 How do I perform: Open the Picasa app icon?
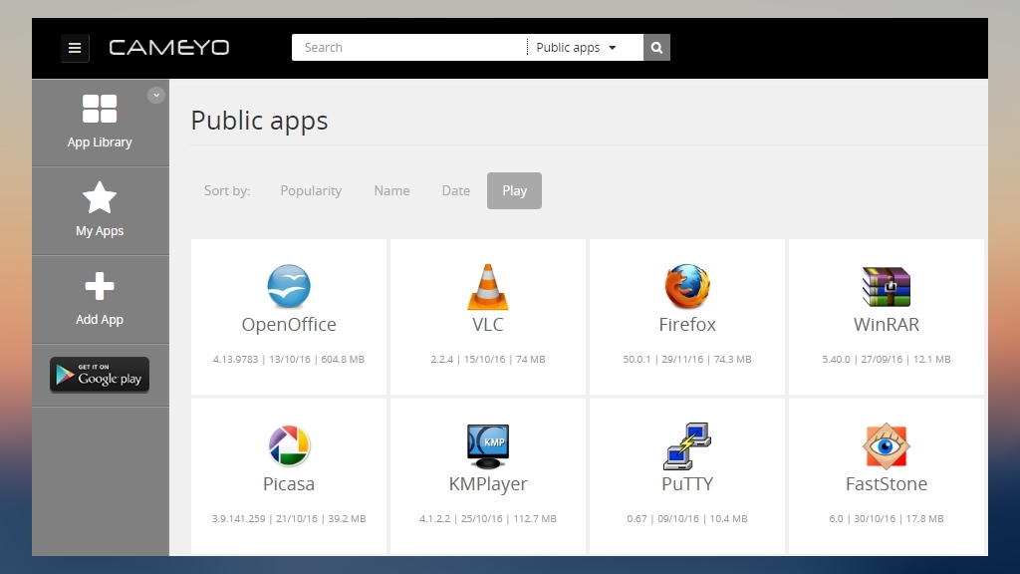tap(289, 445)
